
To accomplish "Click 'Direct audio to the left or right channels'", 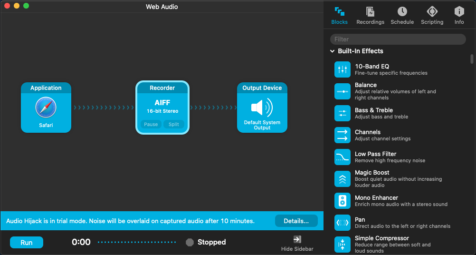I will 402,226.
